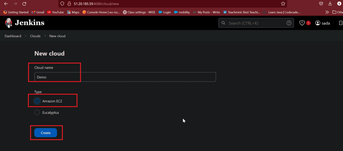Bookmark this page with the star icon

coord(283,4)
